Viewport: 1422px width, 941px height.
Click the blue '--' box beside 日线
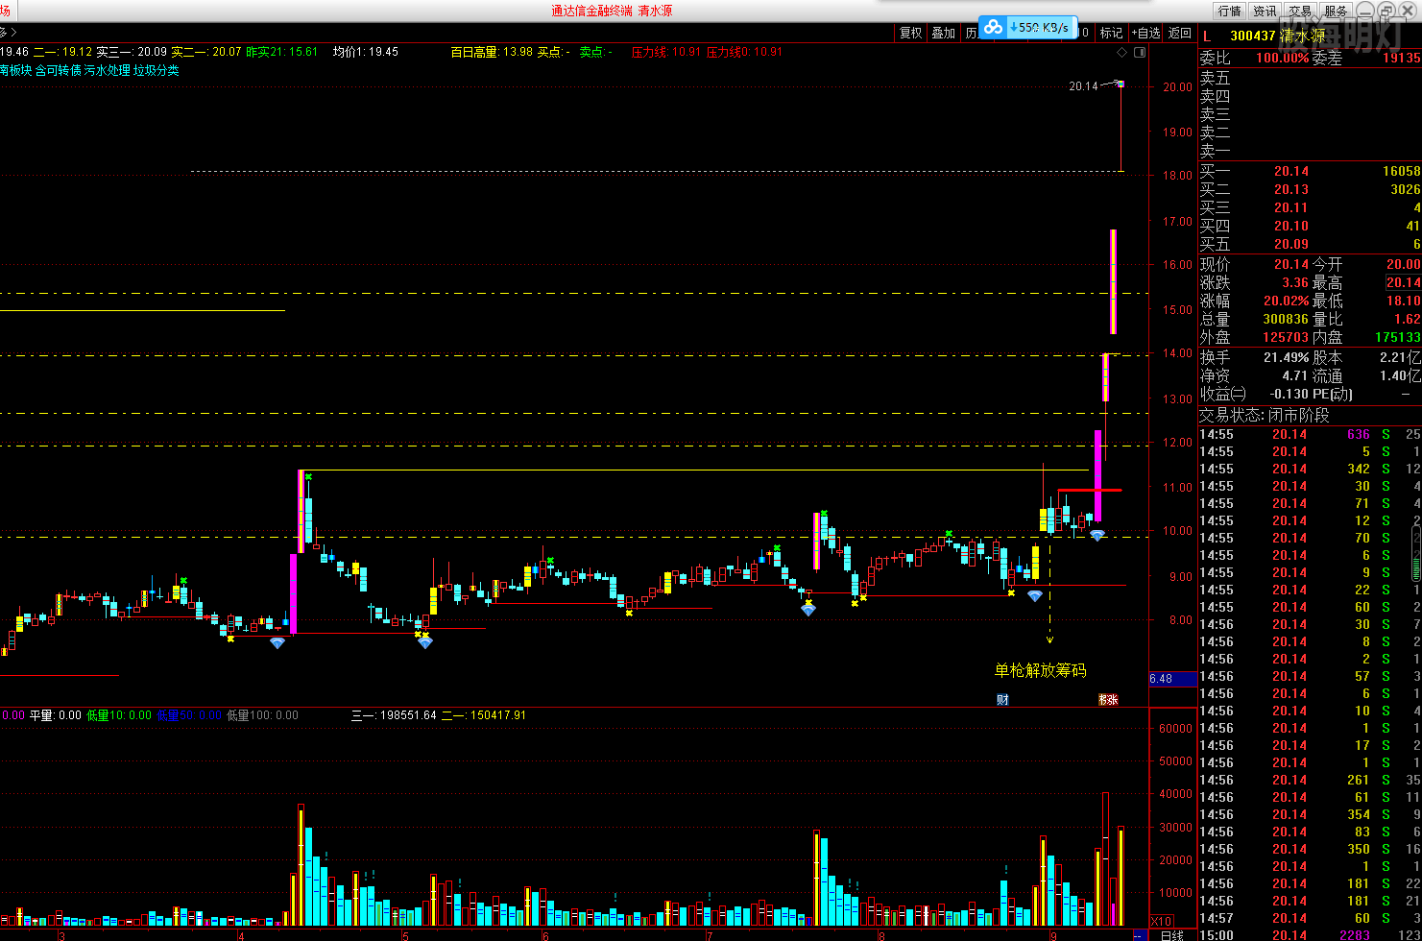click(x=1140, y=934)
